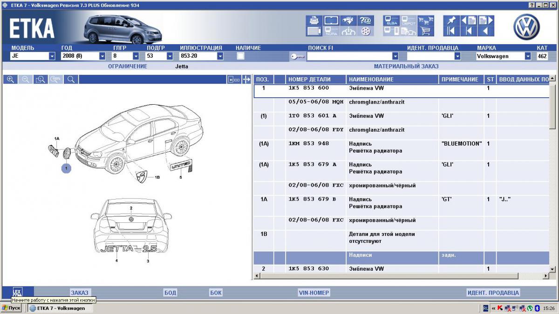Go to next page document icon
The height and width of the screenshot is (314, 559).
[x=485, y=20]
